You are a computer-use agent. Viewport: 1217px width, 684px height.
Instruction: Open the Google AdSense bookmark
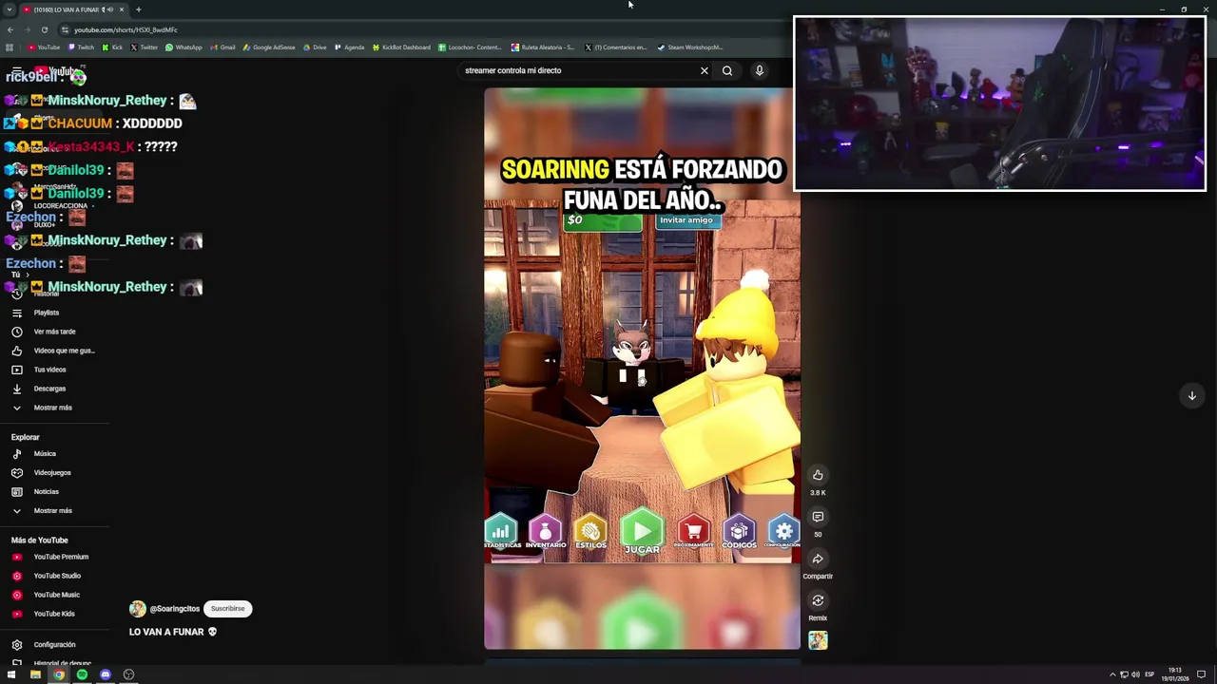[269, 47]
